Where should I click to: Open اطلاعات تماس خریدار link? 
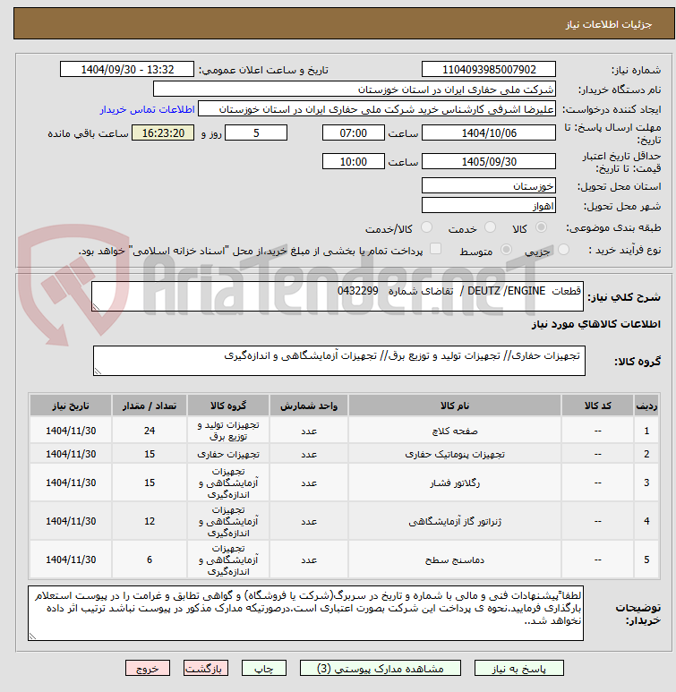[147, 109]
